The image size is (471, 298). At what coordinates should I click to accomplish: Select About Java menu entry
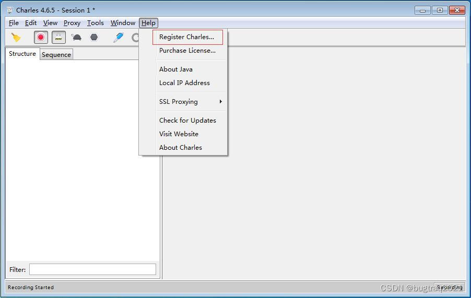[176, 69]
